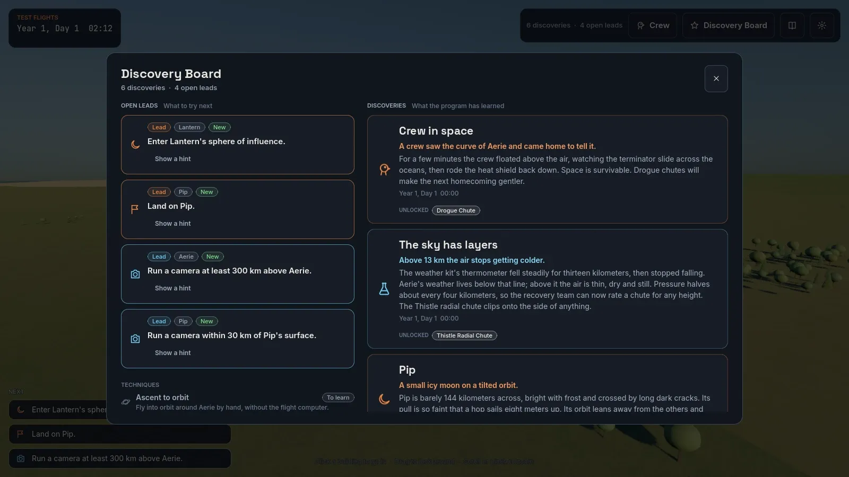Click the book icon in top bar
This screenshot has height=477, width=849.
[792, 25]
